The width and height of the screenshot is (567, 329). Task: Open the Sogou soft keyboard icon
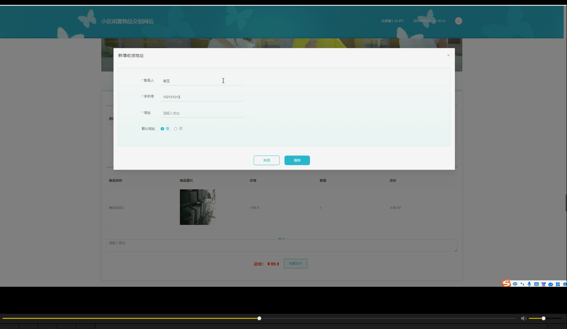(x=536, y=284)
